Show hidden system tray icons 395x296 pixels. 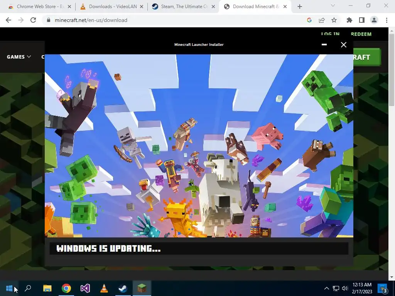pyautogui.click(x=326, y=288)
